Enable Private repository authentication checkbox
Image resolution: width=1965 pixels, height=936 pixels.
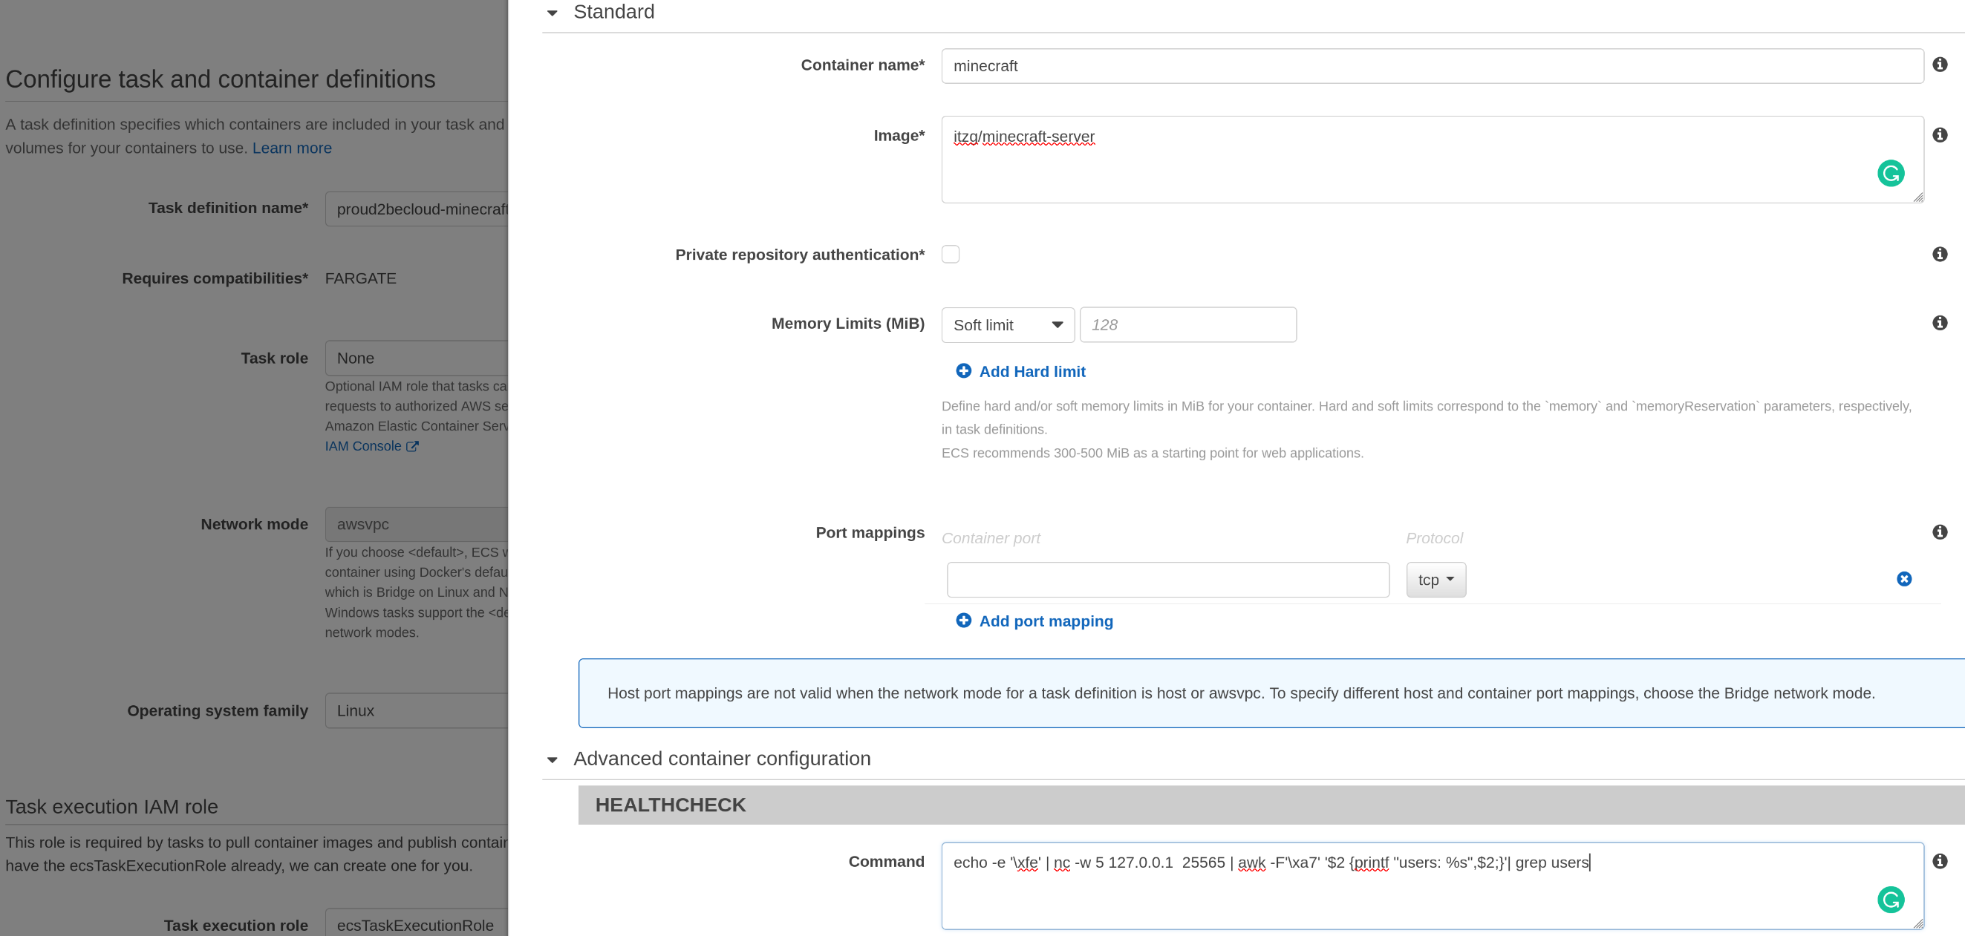pyautogui.click(x=950, y=254)
